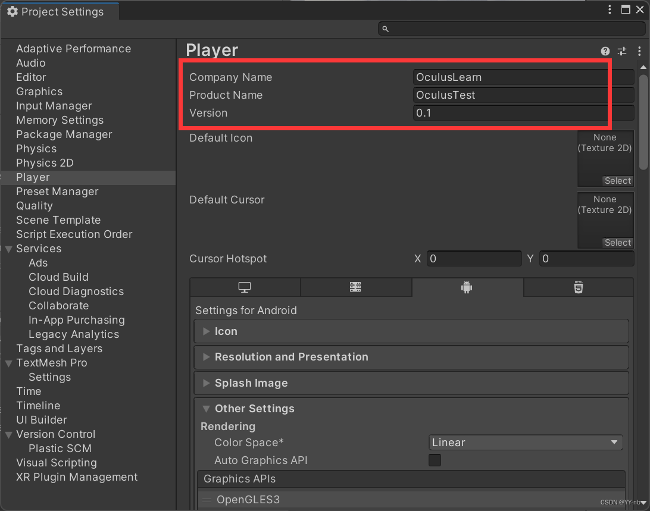Click Select for Default Cursor texture
The height and width of the screenshot is (511, 650).
(618, 243)
